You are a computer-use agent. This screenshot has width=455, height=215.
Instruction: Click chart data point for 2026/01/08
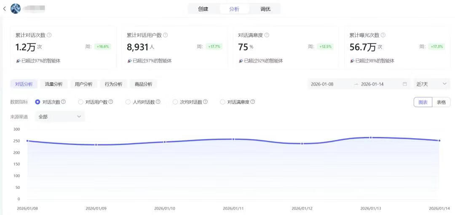pos(27,141)
